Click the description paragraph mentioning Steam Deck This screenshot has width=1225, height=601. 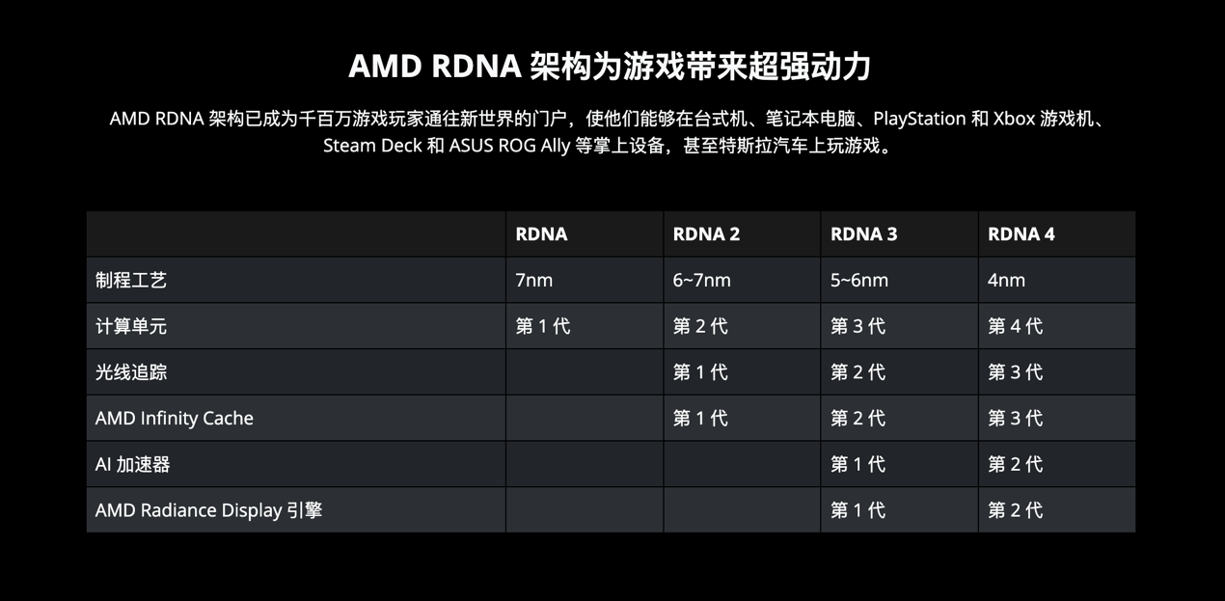612,132
